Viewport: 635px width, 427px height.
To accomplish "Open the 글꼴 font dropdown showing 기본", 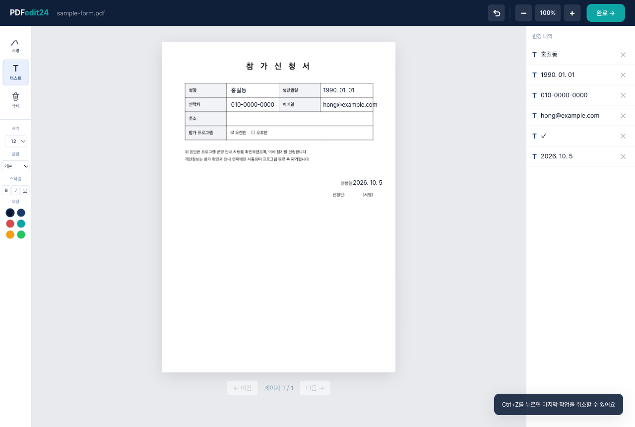I will [15, 166].
